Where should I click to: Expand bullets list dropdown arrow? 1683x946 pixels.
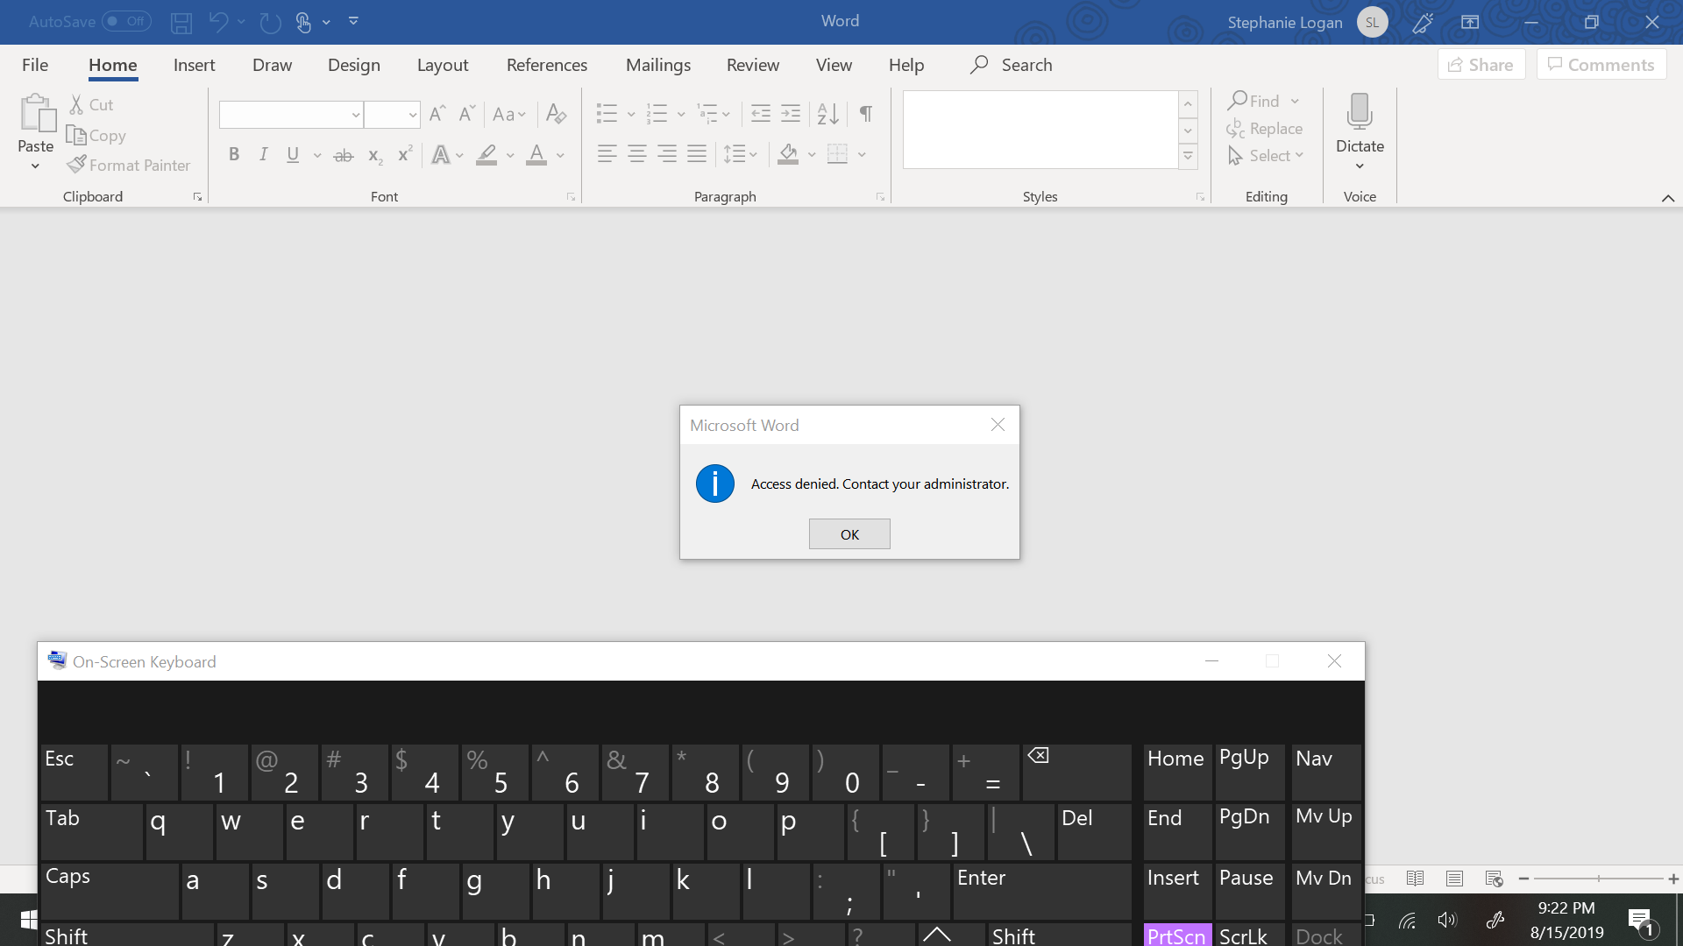pyautogui.click(x=631, y=114)
